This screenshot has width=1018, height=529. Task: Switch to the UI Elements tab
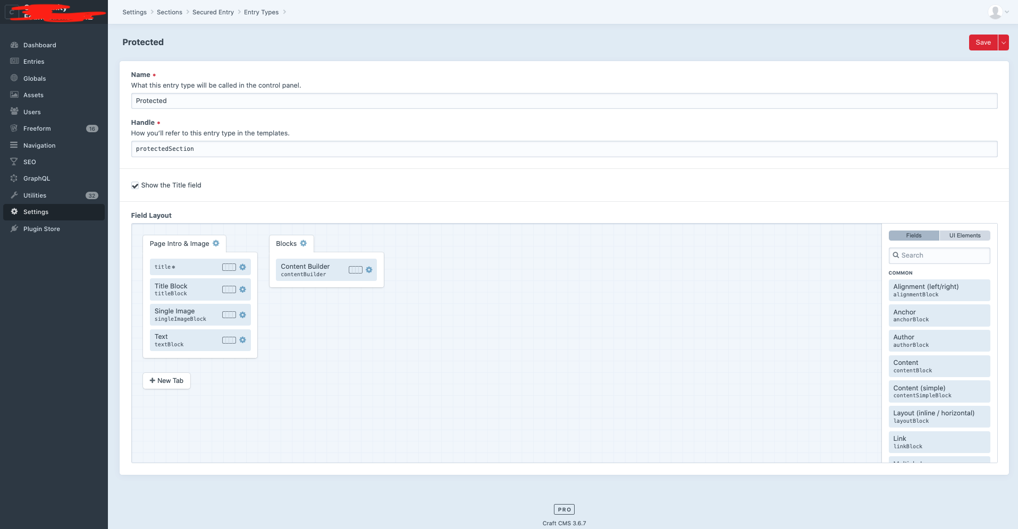click(965, 235)
